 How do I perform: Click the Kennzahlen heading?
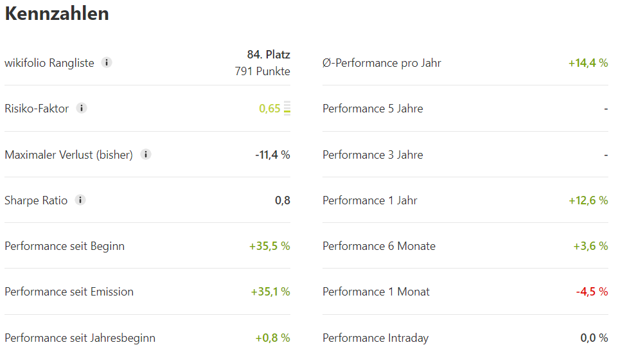tap(57, 13)
